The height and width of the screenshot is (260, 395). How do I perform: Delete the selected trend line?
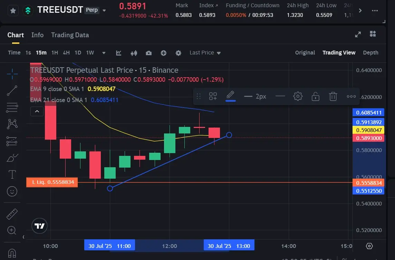(333, 97)
